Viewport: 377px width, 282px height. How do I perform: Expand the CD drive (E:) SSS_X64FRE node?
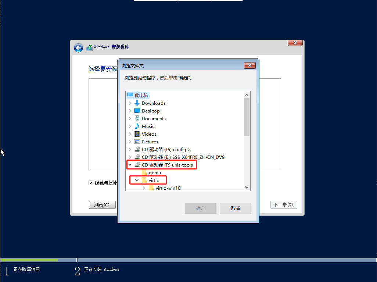(130, 157)
